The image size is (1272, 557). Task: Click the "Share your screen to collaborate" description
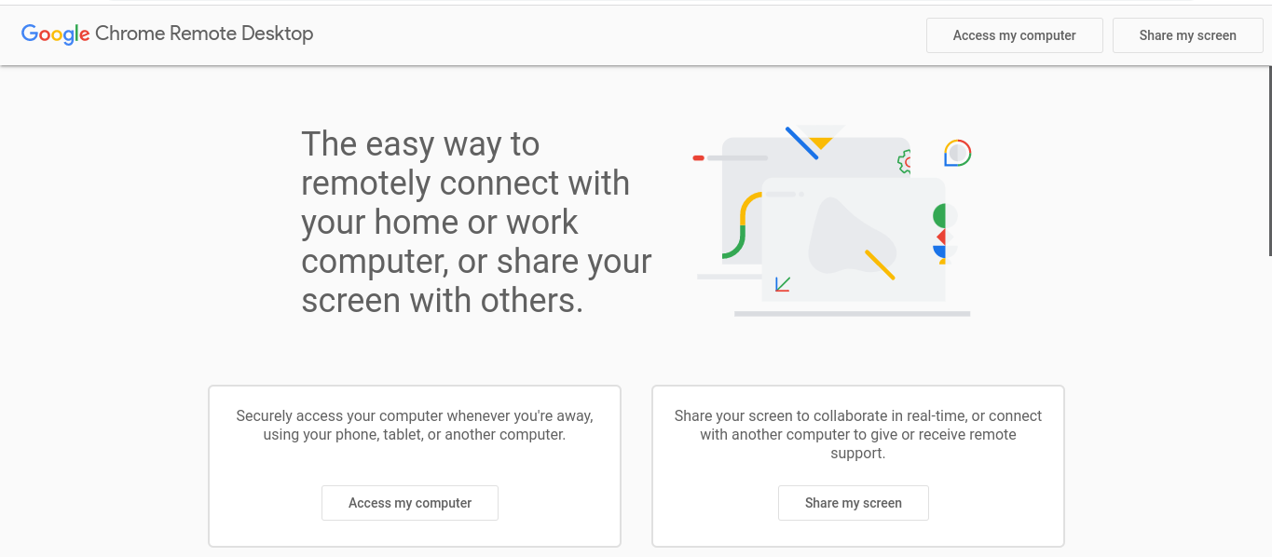858,434
